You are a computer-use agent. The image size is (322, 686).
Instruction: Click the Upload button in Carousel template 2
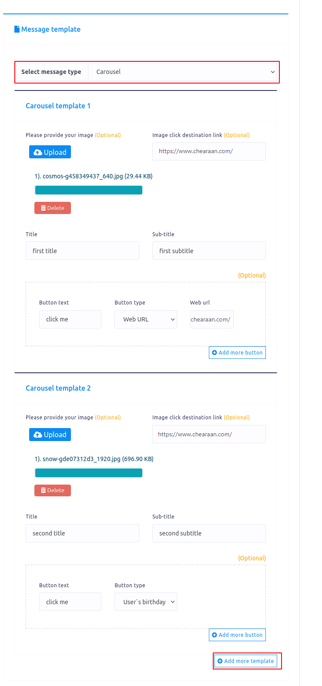coord(50,435)
